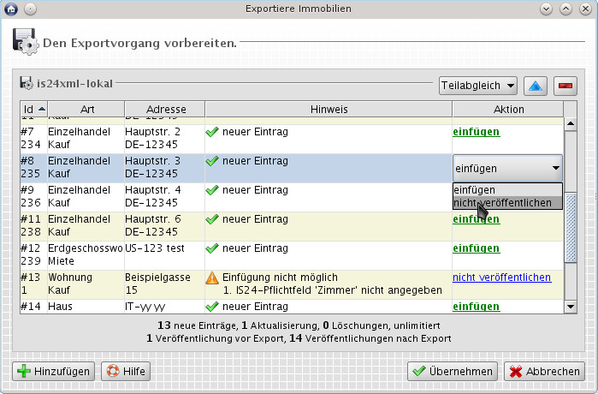Confirm with the Übernehmen button
Viewport: 598px width, 394px height.
click(x=452, y=371)
